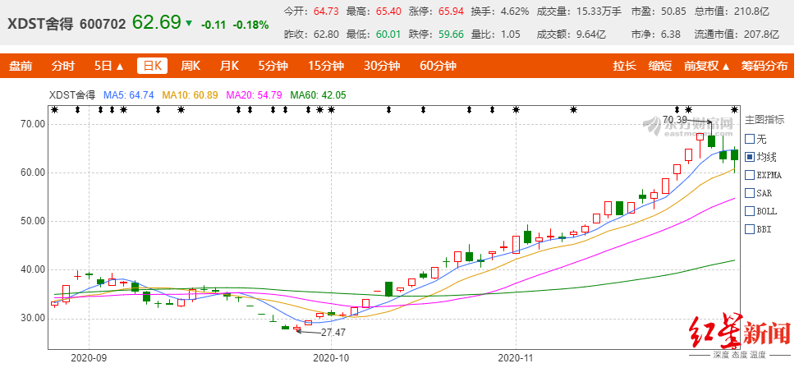Click the 2020-11 date axis label
799x368 pixels.
click(x=517, y=358)
